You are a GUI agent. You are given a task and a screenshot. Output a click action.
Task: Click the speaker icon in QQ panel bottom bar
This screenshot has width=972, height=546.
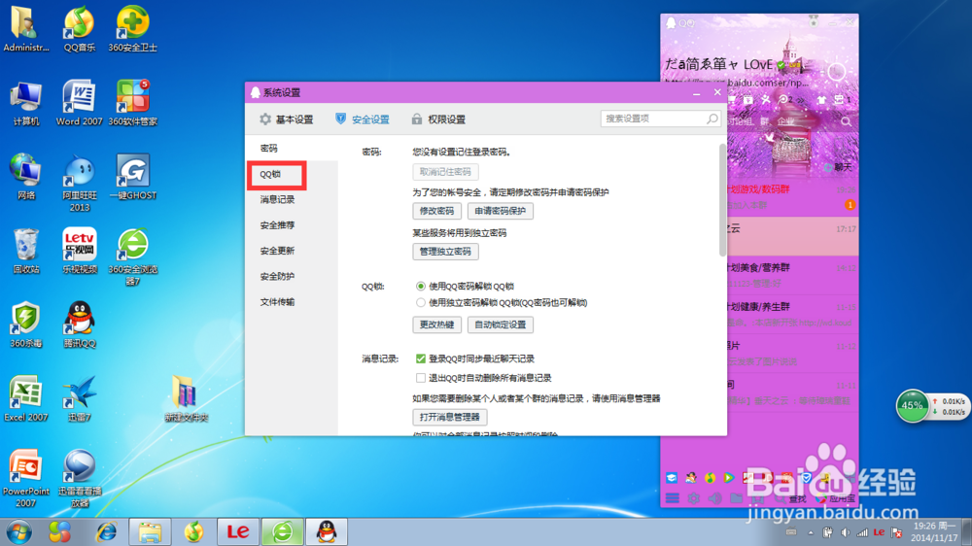714,498
